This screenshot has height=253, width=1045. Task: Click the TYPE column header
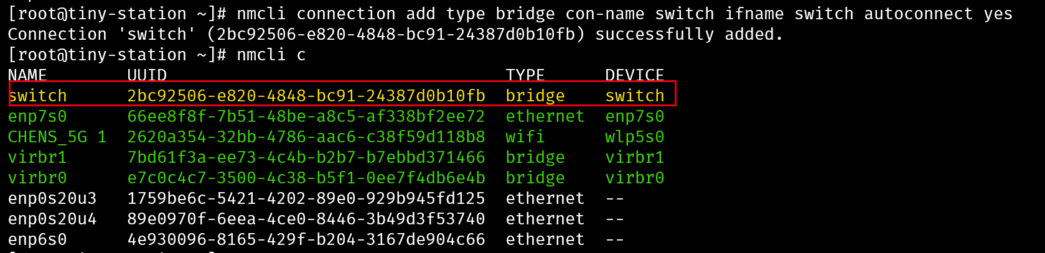[x=525, y=75]
